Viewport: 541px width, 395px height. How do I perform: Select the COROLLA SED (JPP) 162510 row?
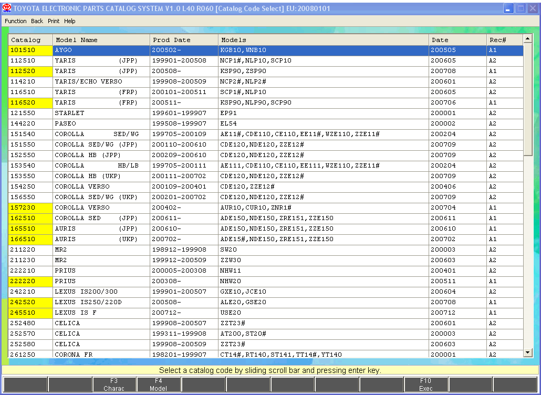click(266, 219)
